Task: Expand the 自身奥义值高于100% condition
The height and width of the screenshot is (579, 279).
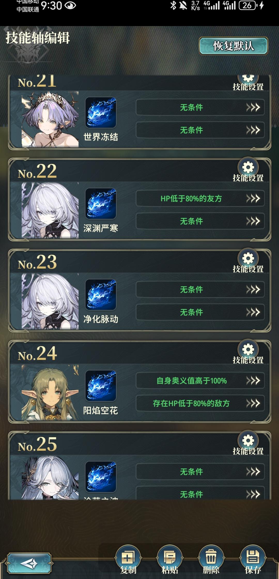Action: 200,381
